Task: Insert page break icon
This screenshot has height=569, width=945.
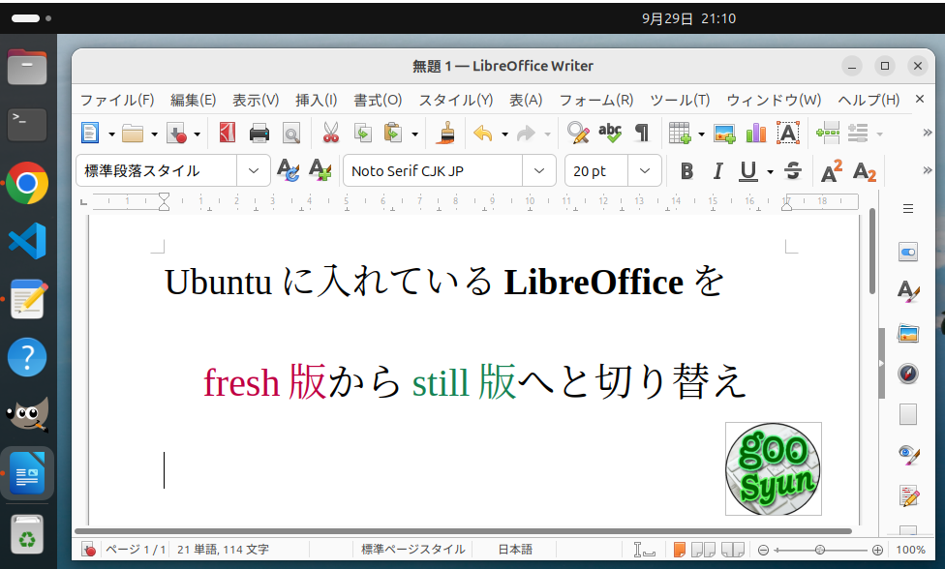Action: pos(828,134)
